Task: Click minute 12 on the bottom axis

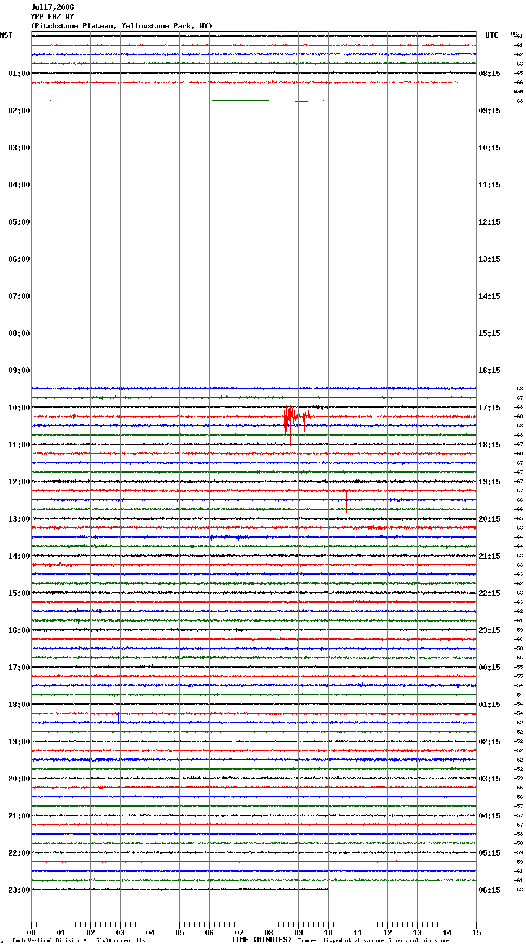Action: [387, 933]
